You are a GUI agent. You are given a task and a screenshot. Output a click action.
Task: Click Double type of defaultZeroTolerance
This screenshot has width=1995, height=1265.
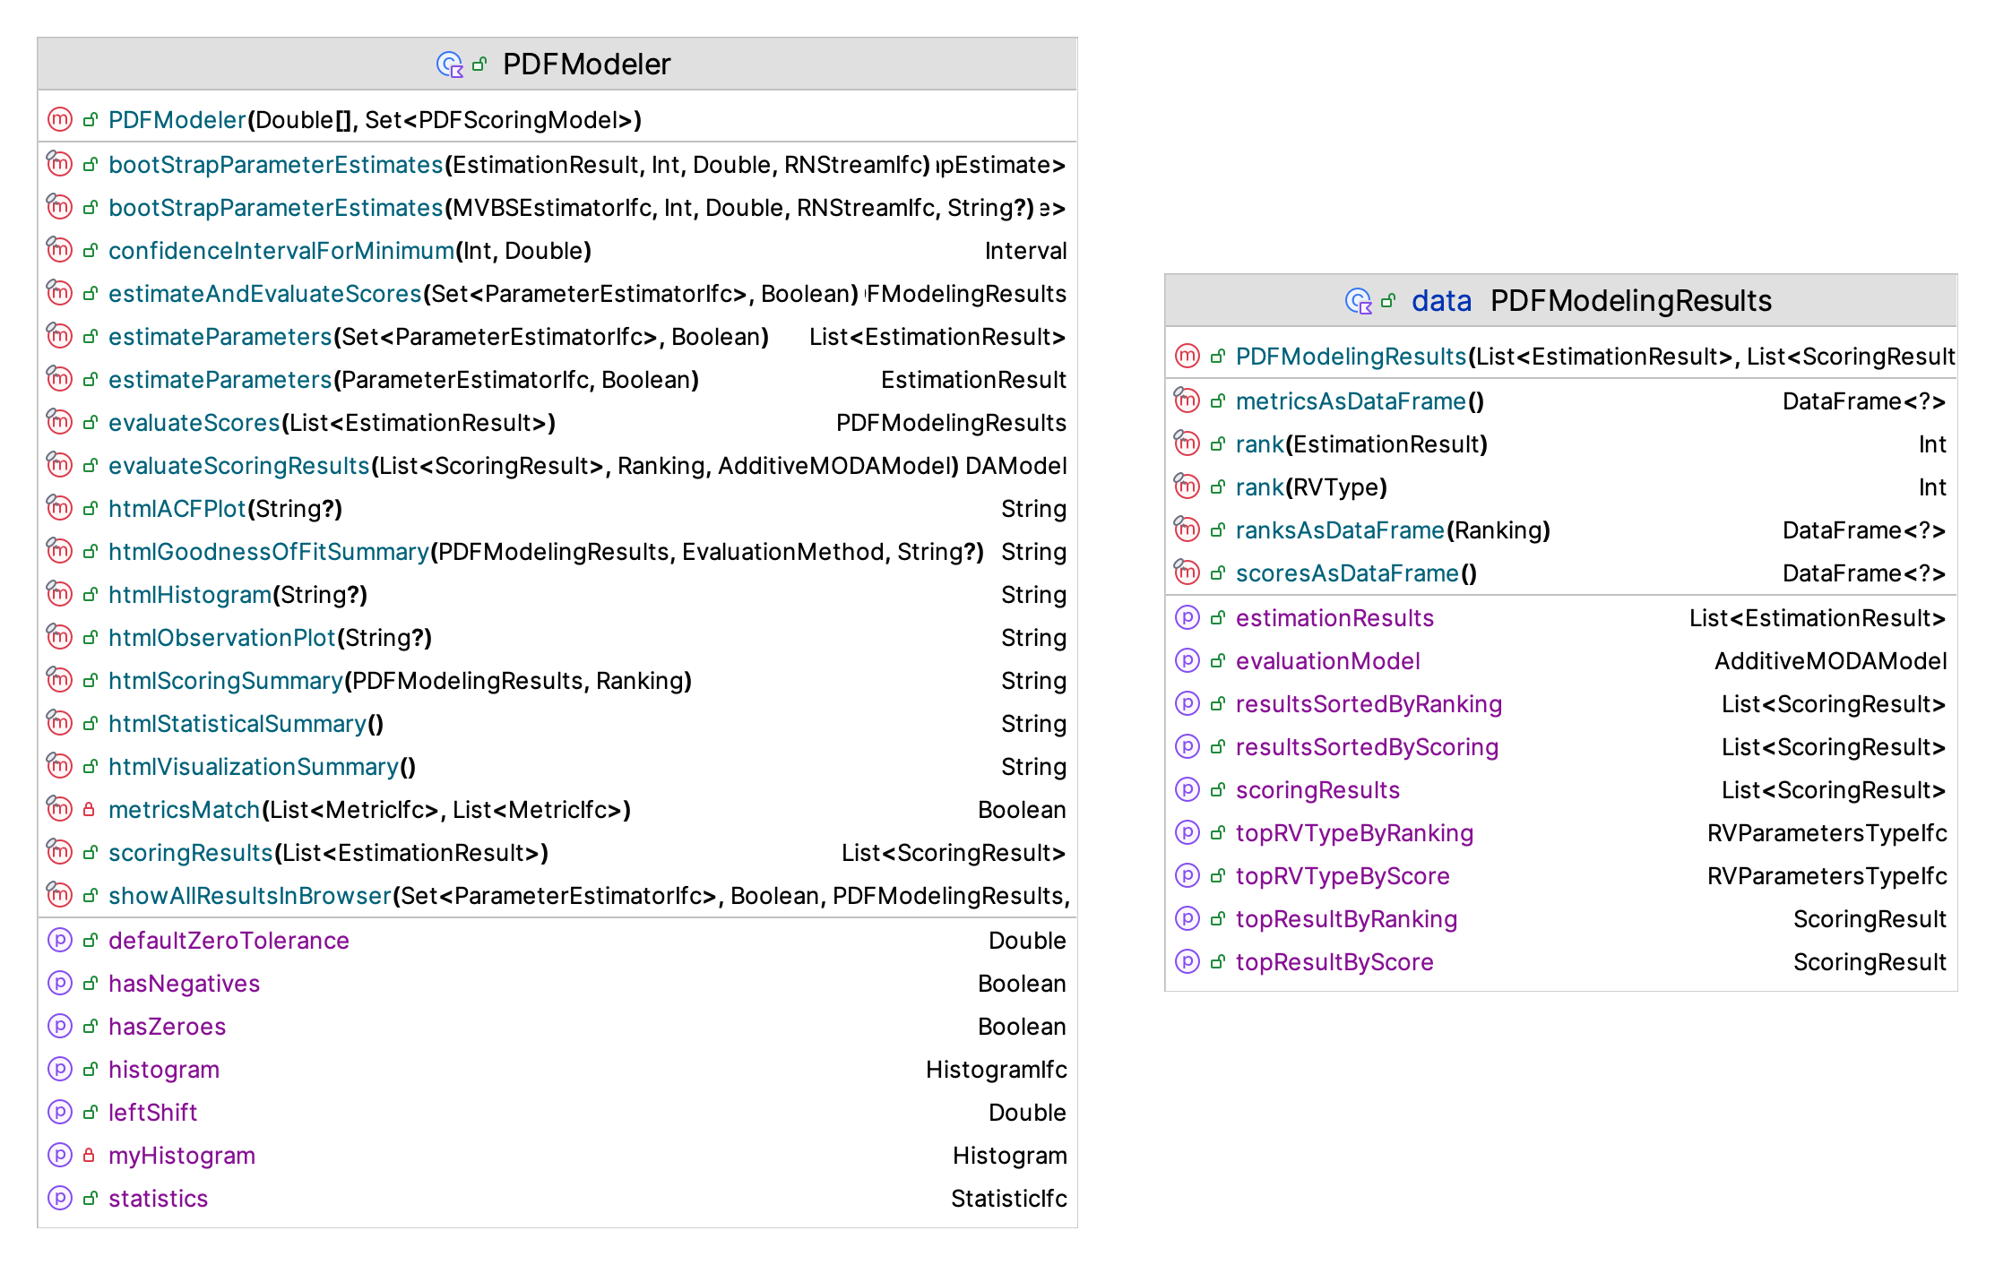(x=1027, y=941)
